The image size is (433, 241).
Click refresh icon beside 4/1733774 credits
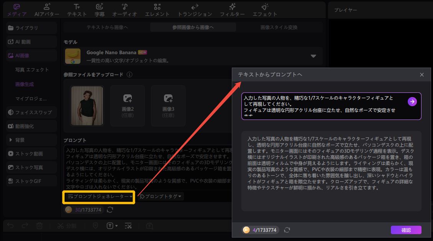click(287, 230)
